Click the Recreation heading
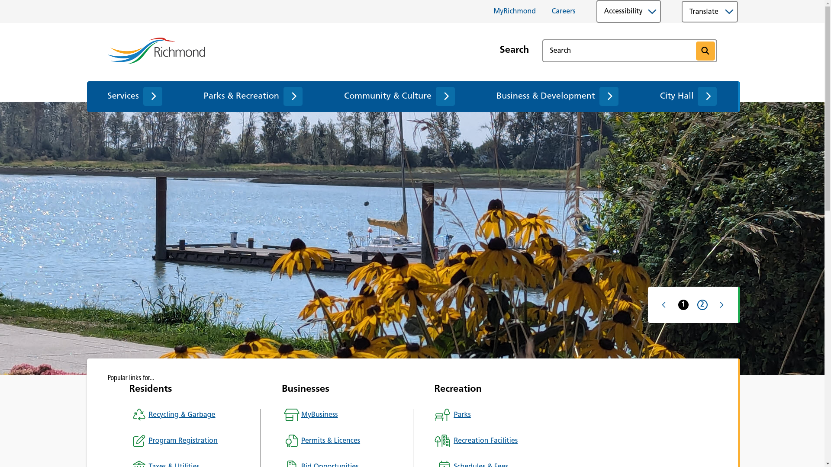This screenshot has height=467, width=831. click(457, 389)
